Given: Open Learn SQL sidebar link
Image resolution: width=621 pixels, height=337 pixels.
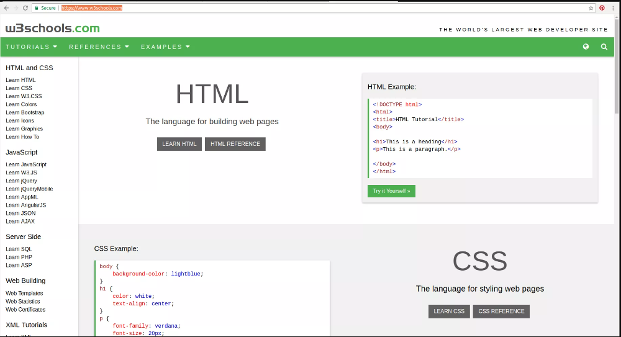Looking at the screenshot, I should point(19,249).
